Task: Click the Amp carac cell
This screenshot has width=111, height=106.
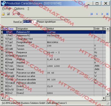Action: [x=12, y=59]
